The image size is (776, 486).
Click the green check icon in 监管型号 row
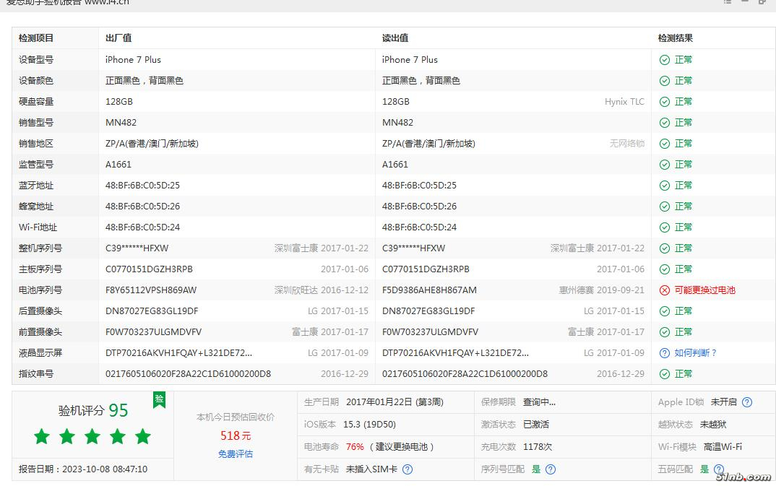[665, 165]
